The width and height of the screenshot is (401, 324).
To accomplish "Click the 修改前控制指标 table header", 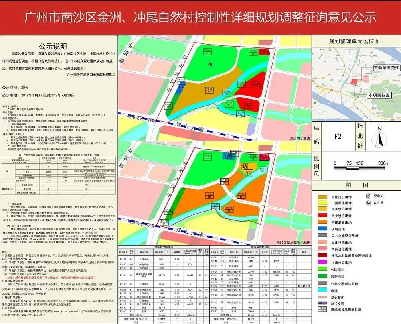I will click(163, 247).
